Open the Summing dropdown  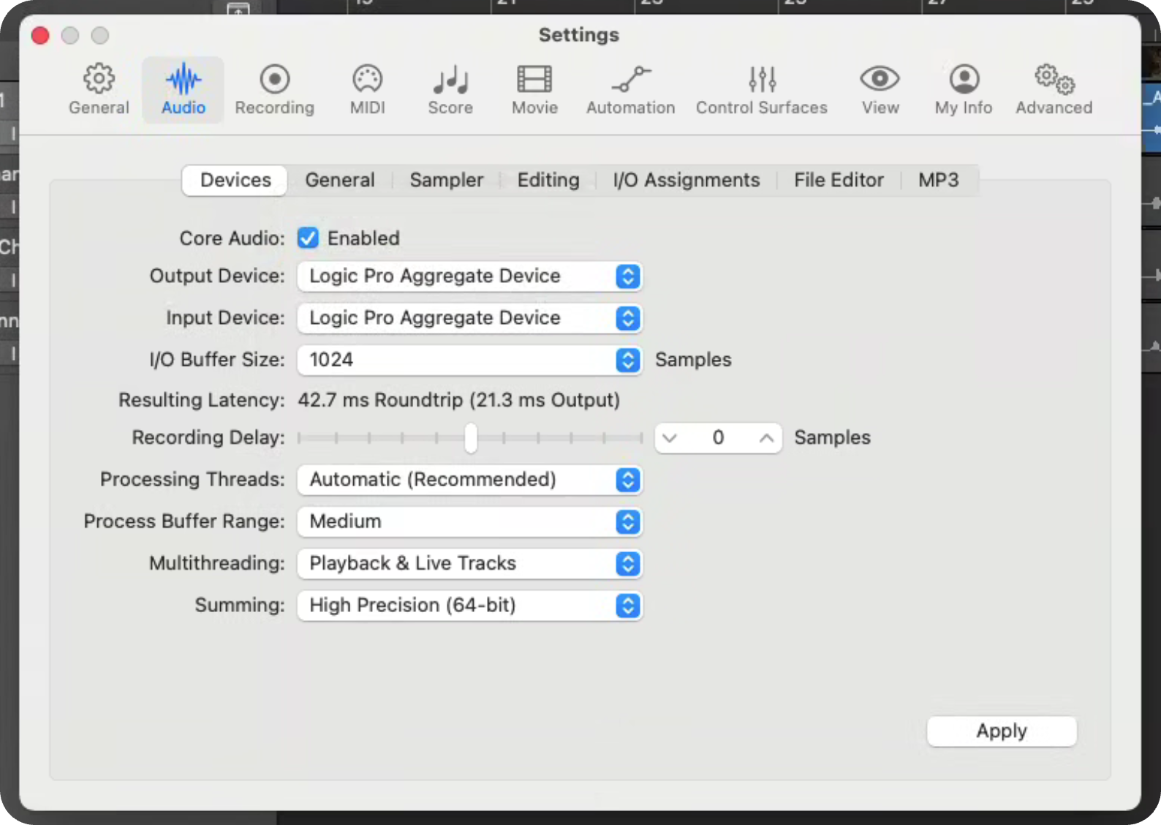pos(469,606)
